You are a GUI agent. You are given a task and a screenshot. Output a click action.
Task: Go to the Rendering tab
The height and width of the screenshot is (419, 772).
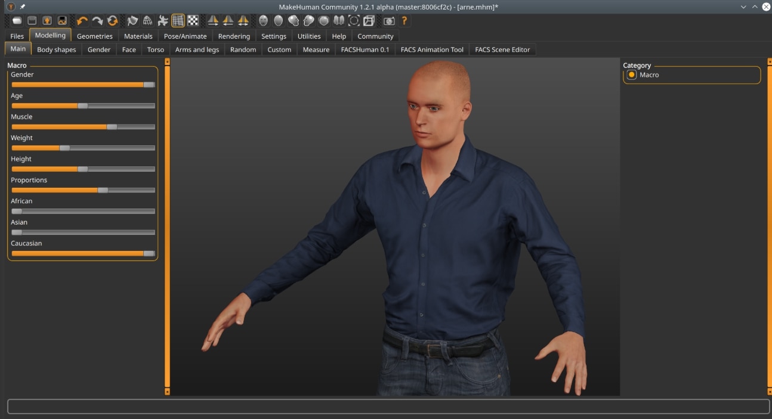pyautogui.click(x=234, y=36)
